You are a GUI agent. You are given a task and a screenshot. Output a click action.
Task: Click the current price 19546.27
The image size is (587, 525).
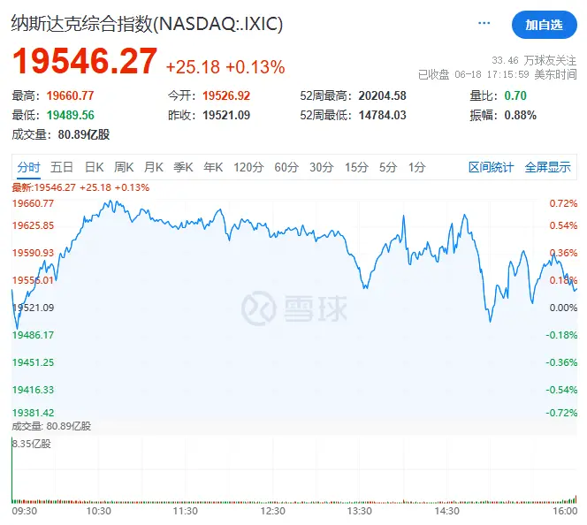tap(85, 61)
